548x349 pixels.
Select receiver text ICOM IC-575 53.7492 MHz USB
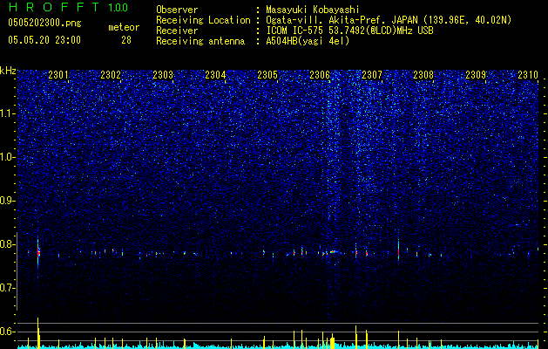click(349, 31)
